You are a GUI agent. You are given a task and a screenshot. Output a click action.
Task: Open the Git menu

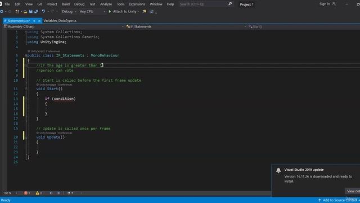point(39,4)
